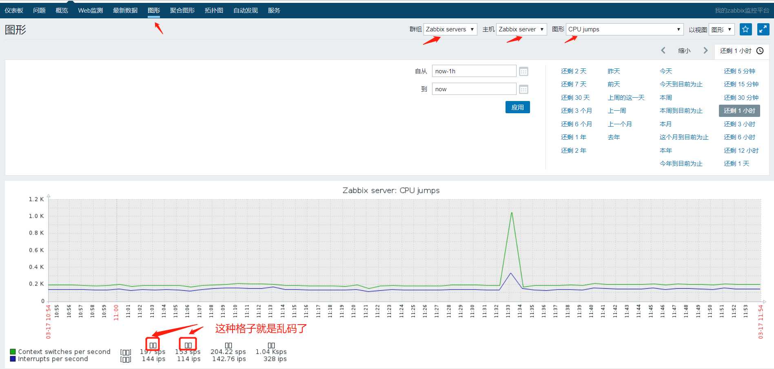Click the spike peak on the graph
The height and width of the screenshot is (369, 774).
coord(512,213)
